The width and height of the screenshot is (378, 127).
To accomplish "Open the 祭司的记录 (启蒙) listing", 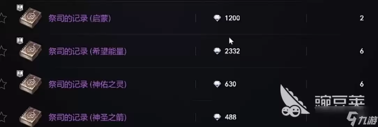I will click(x=80, y=18).
